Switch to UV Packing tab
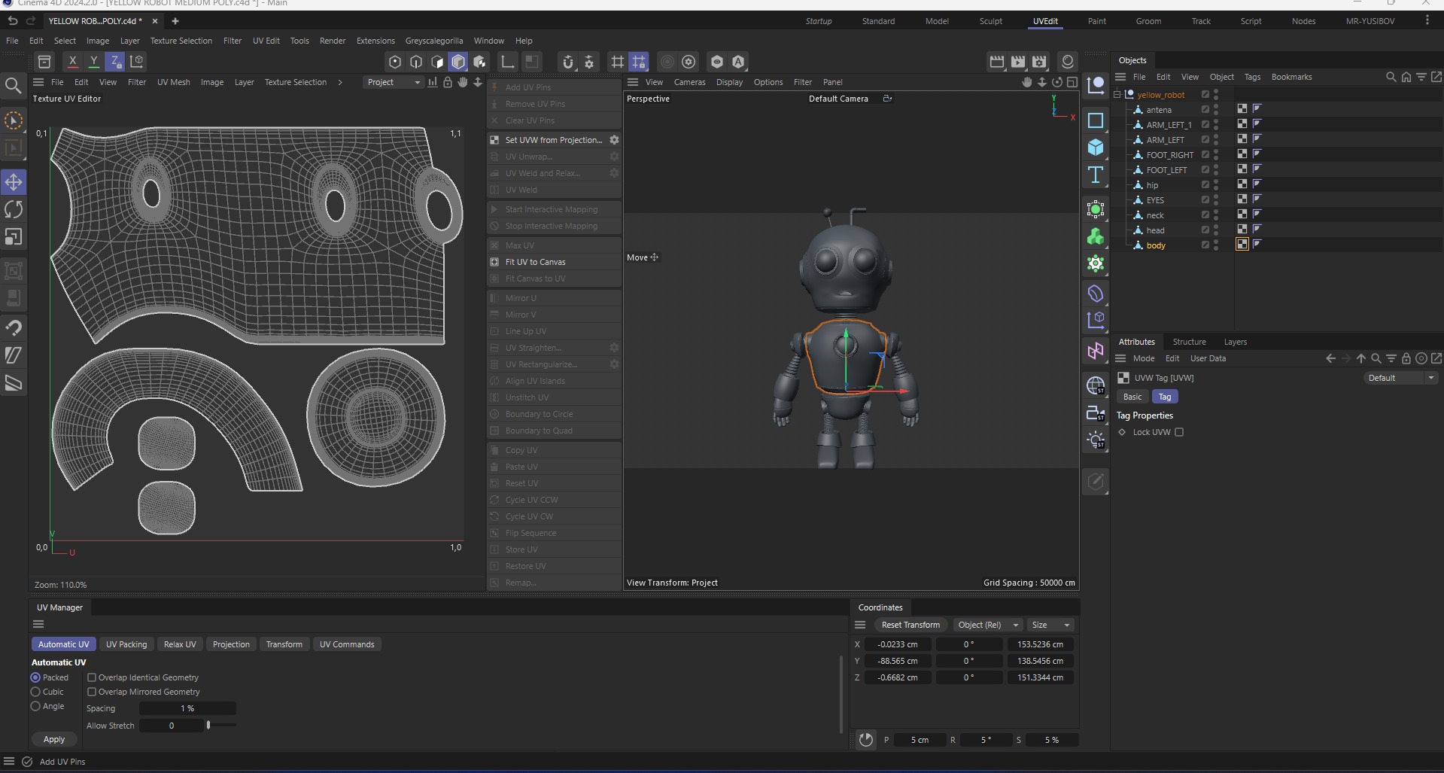1444x773 pixels. tap(126, 644)
